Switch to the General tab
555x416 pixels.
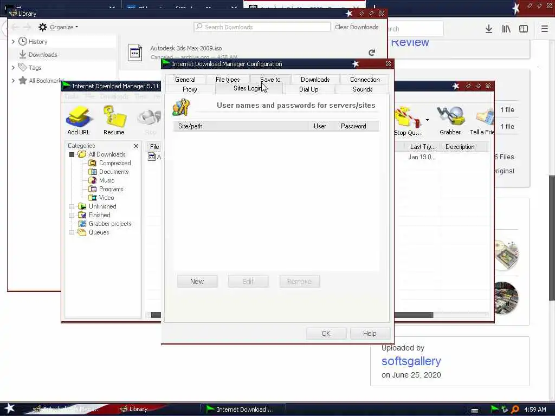point(185,80)
